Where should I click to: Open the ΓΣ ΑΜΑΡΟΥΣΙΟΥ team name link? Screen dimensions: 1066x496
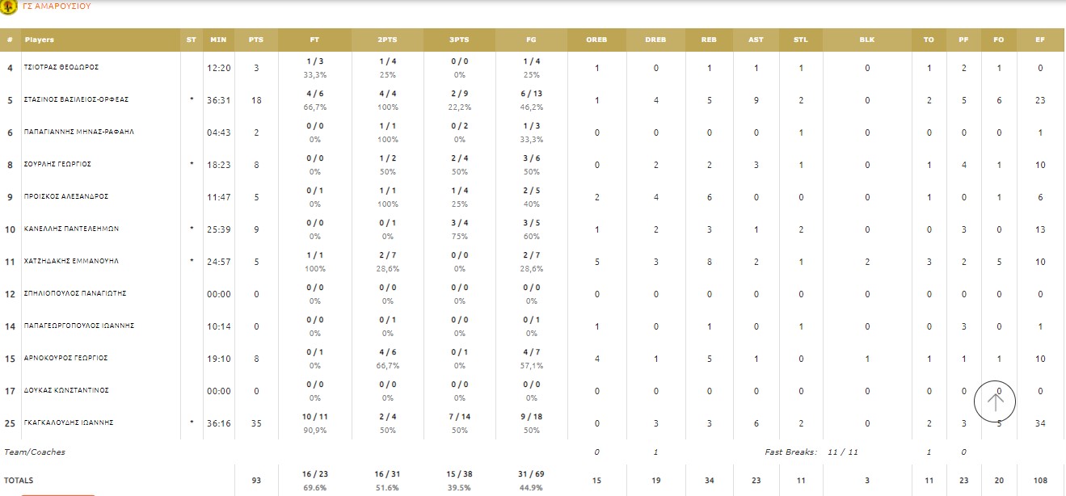[57, 6]
